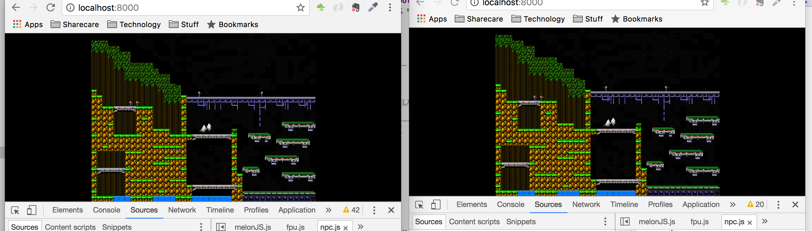
Task: Switch to Elements tab in right DevTools
Action: point(472,205)
